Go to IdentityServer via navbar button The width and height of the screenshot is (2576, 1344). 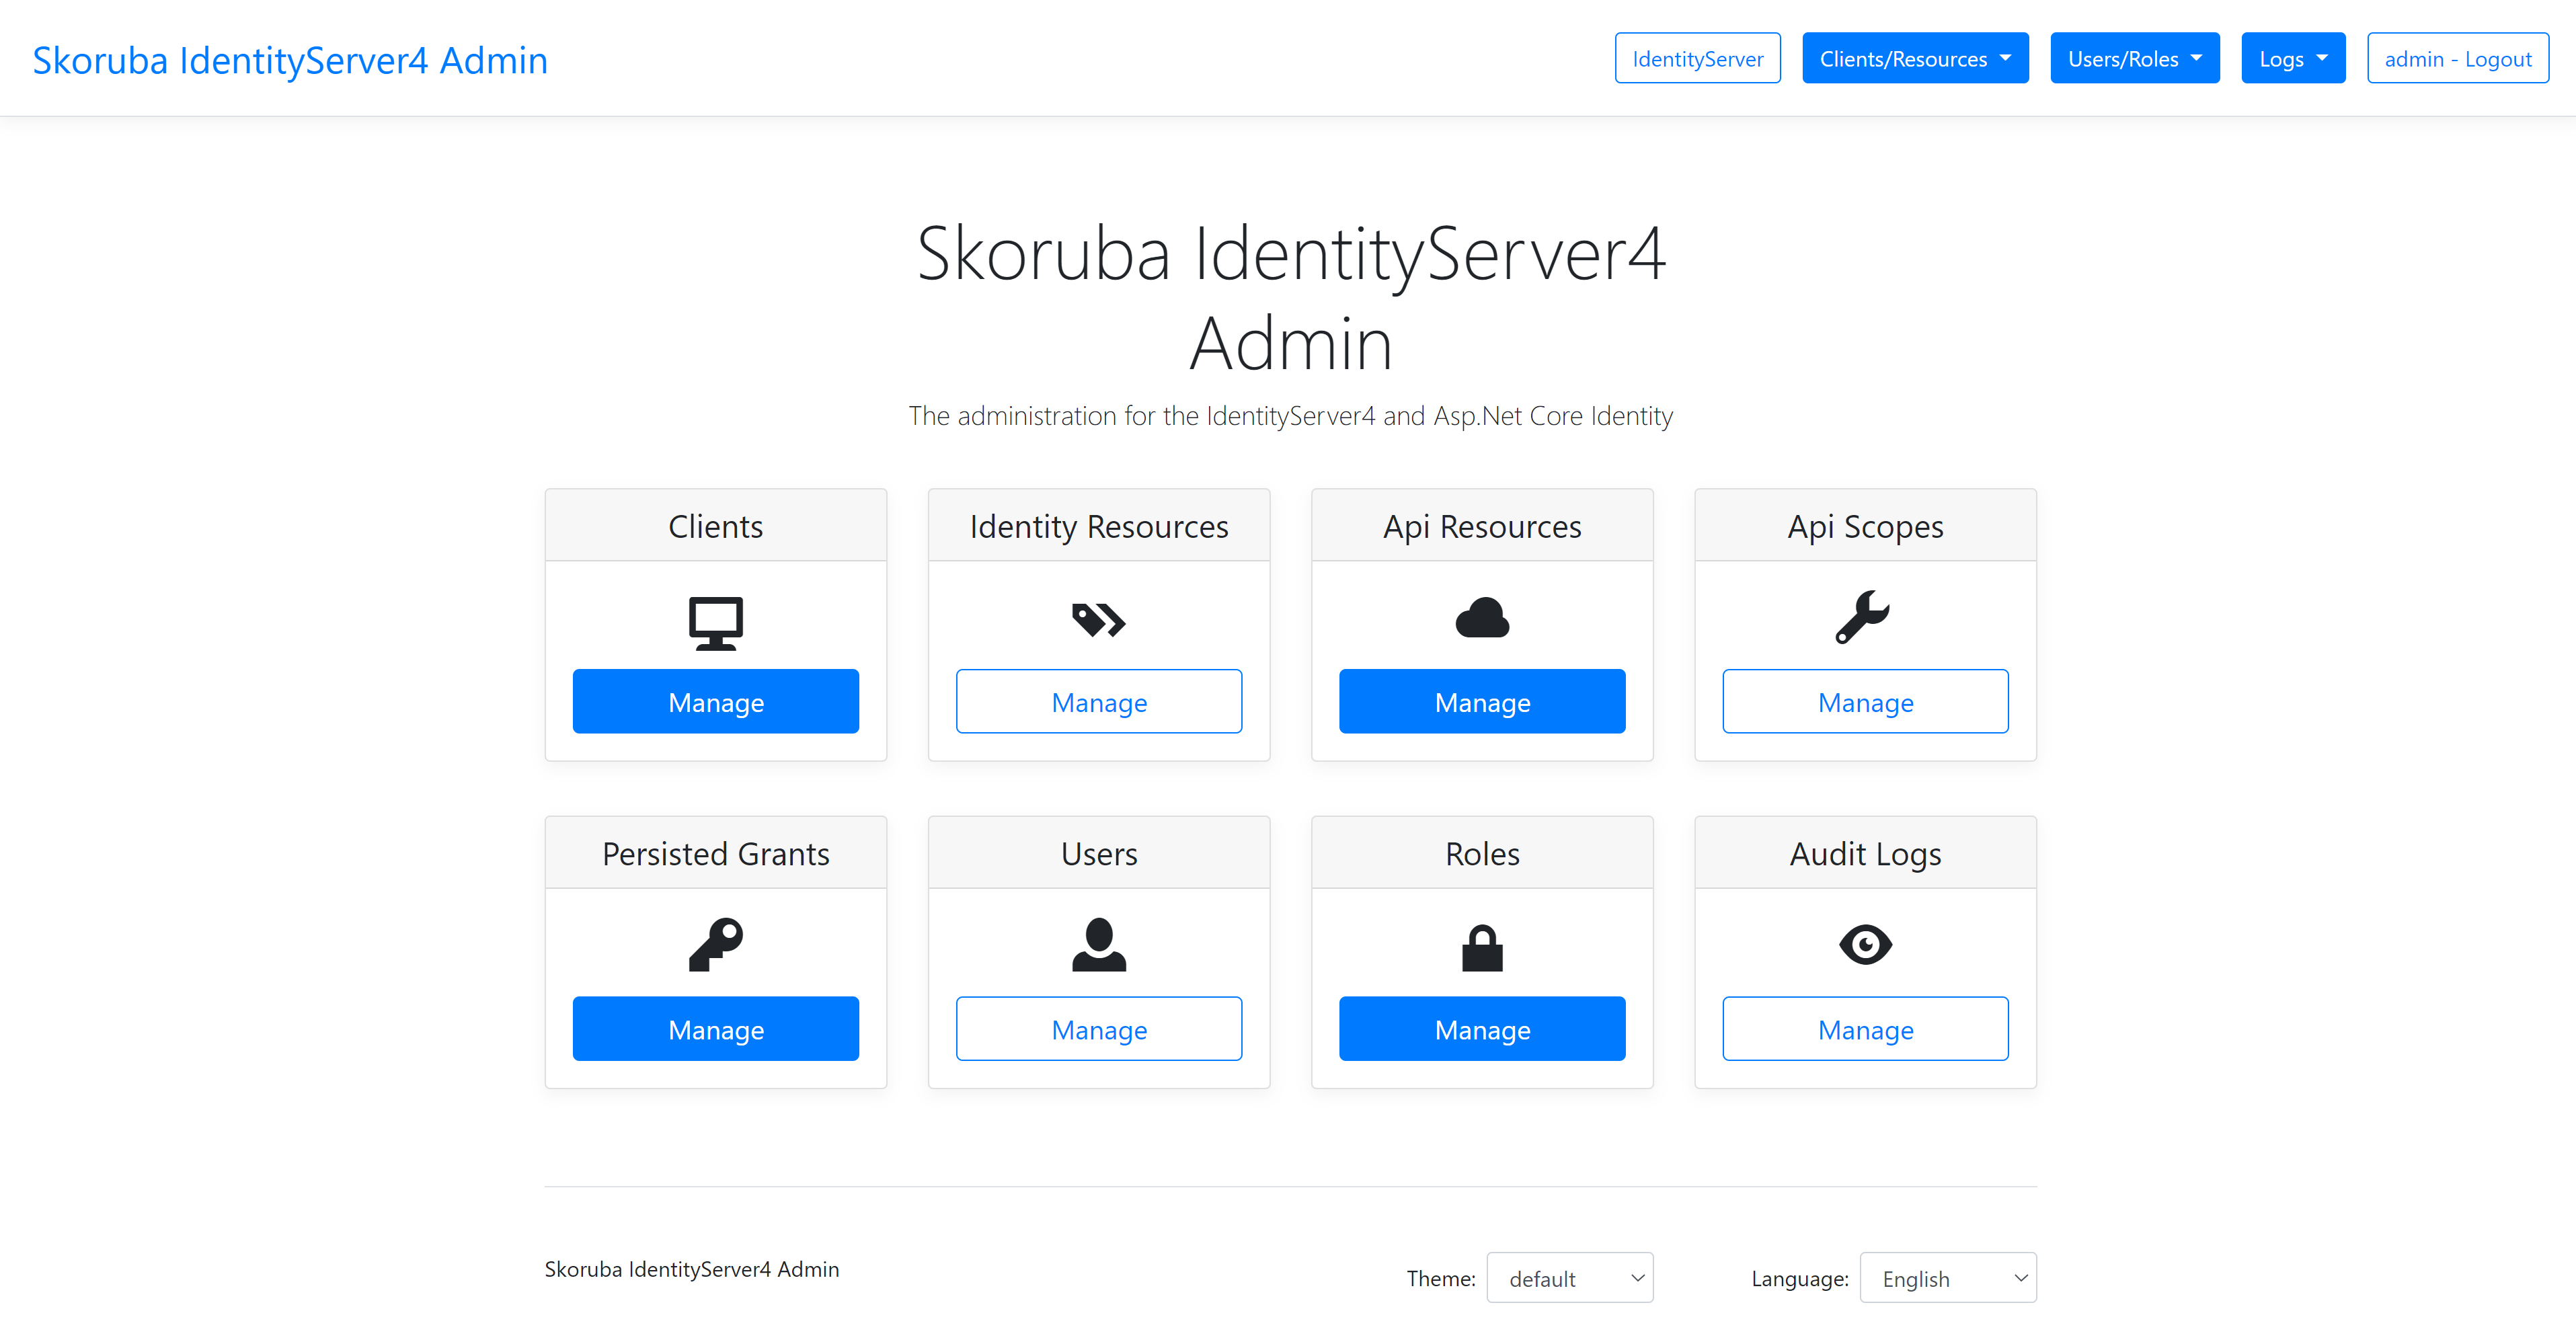point(1697,59)
